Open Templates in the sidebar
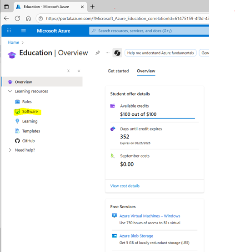Viewport: 235px width, 252px height. pos(31,131)
